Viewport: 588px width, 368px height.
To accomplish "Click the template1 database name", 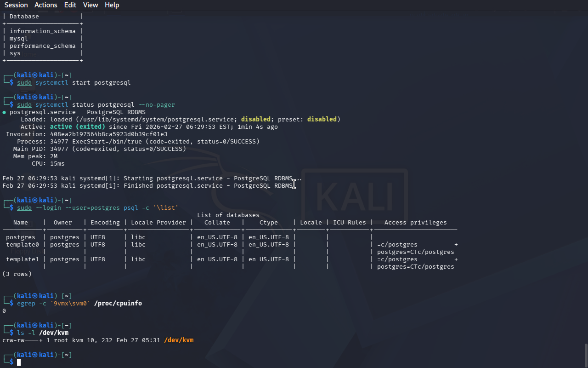I will (x=23, y=259).
